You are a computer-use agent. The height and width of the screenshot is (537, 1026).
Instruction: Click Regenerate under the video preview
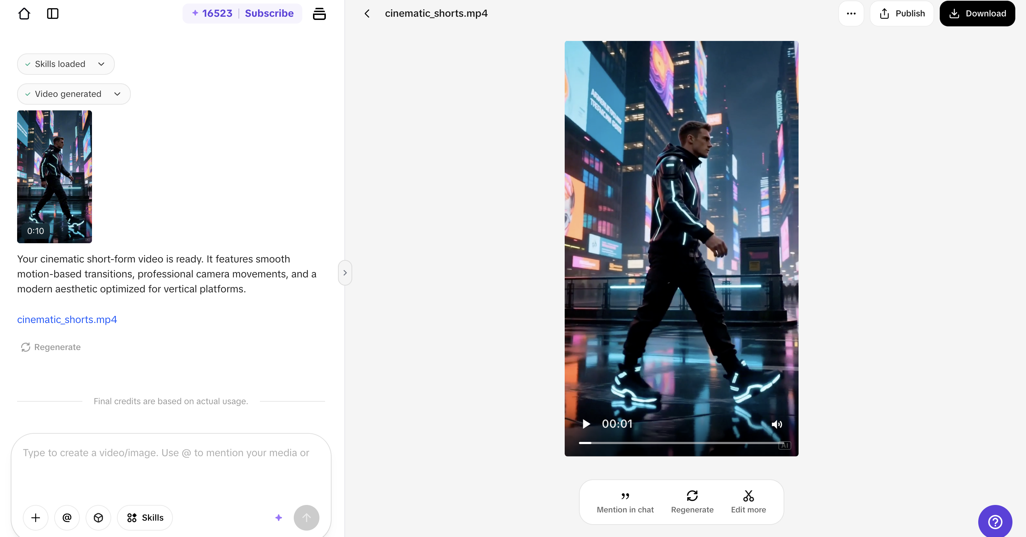coord(692,502)
